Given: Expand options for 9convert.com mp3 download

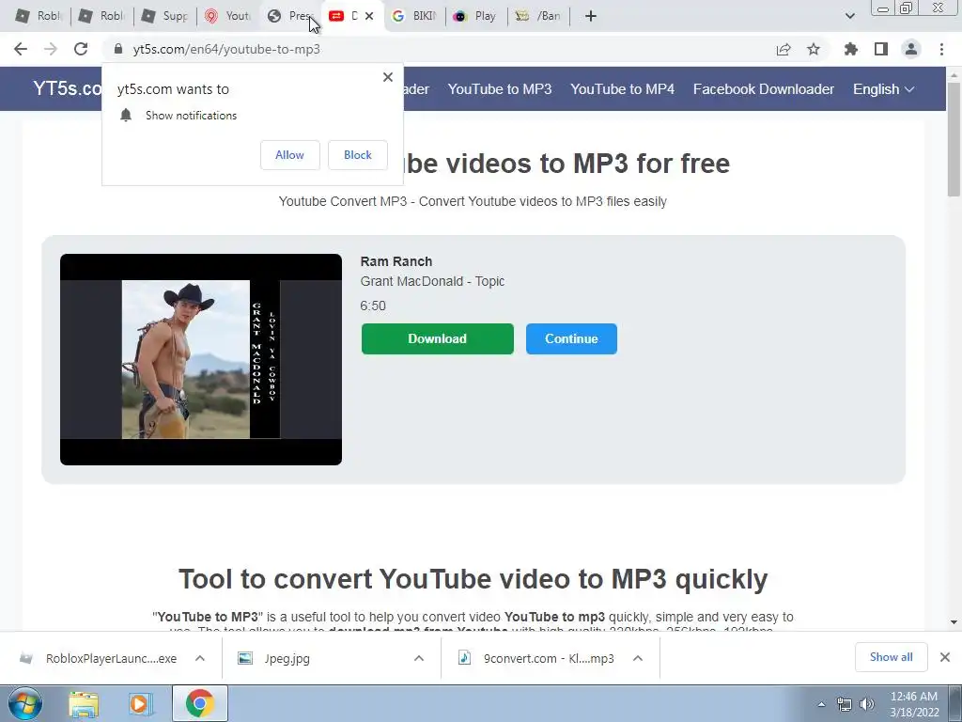Looking at the screenshot, I should pyautogui.click(x=638, y=658).
